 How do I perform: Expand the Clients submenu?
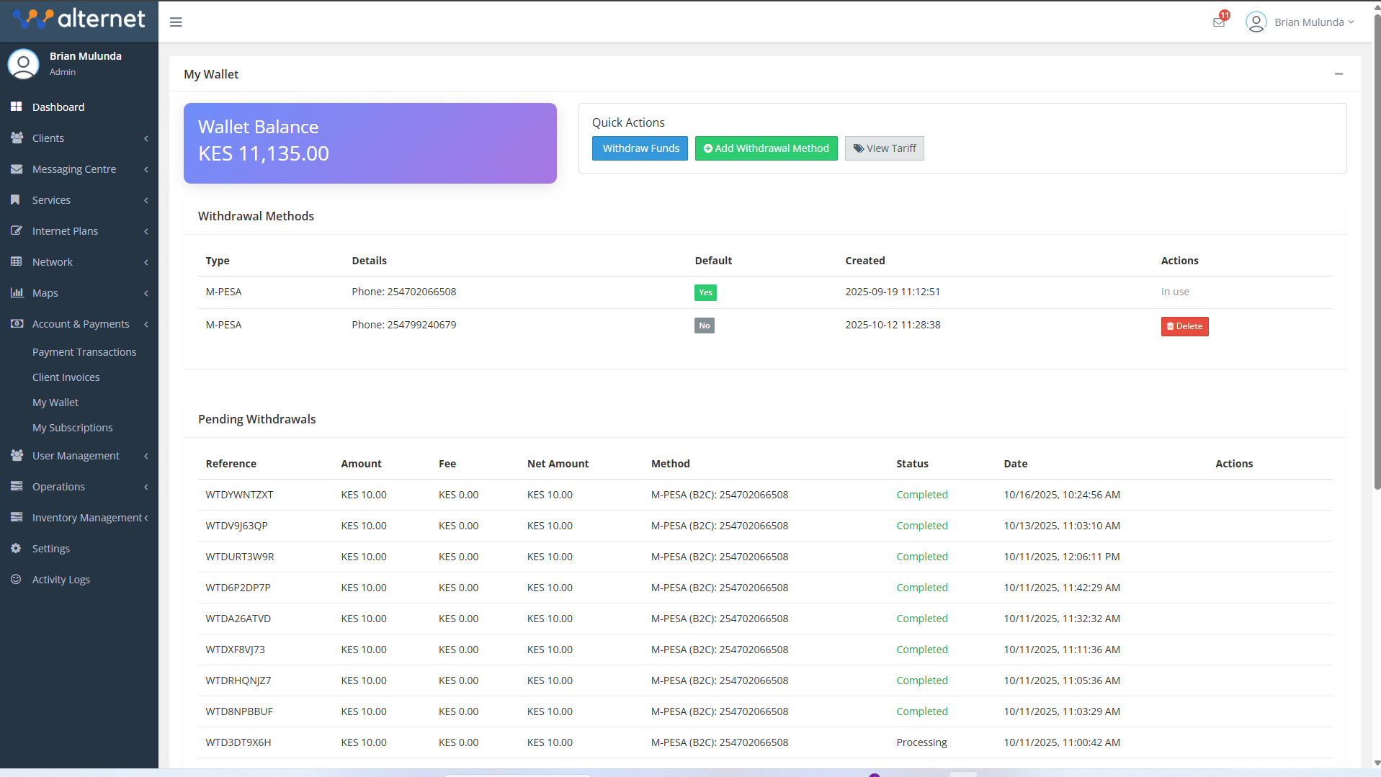click(x=79, y=138)
